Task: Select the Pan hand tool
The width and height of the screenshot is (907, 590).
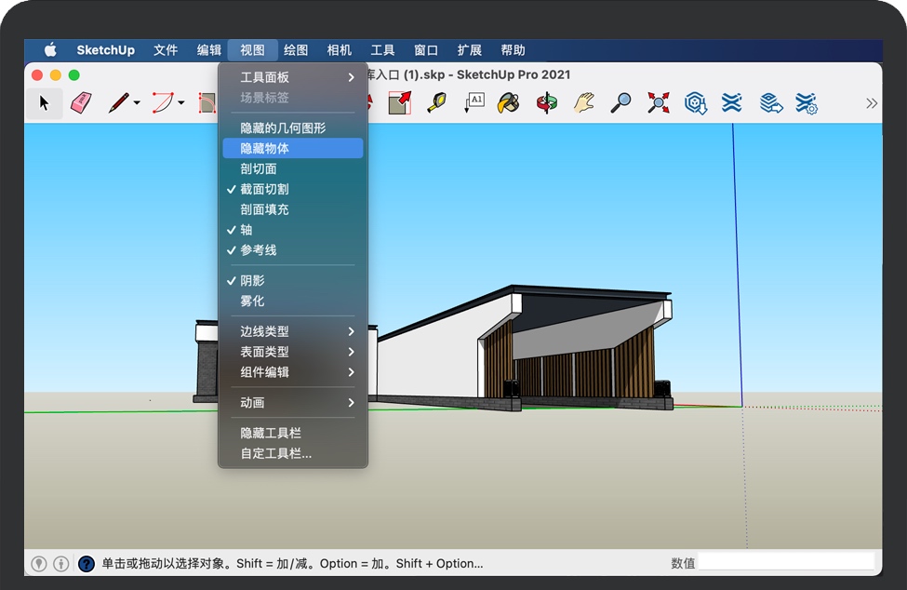Action: click(583, 103)
